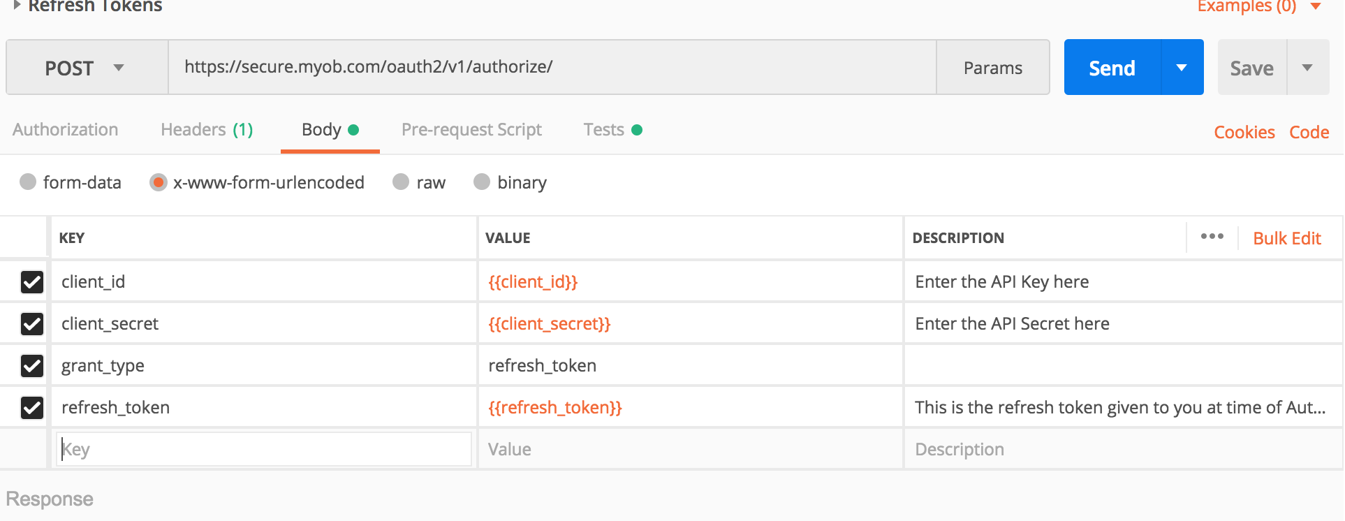Uncheck the client_id row checkbox
The height and width of the screenshot is (521, 1345).
point(32,282)
